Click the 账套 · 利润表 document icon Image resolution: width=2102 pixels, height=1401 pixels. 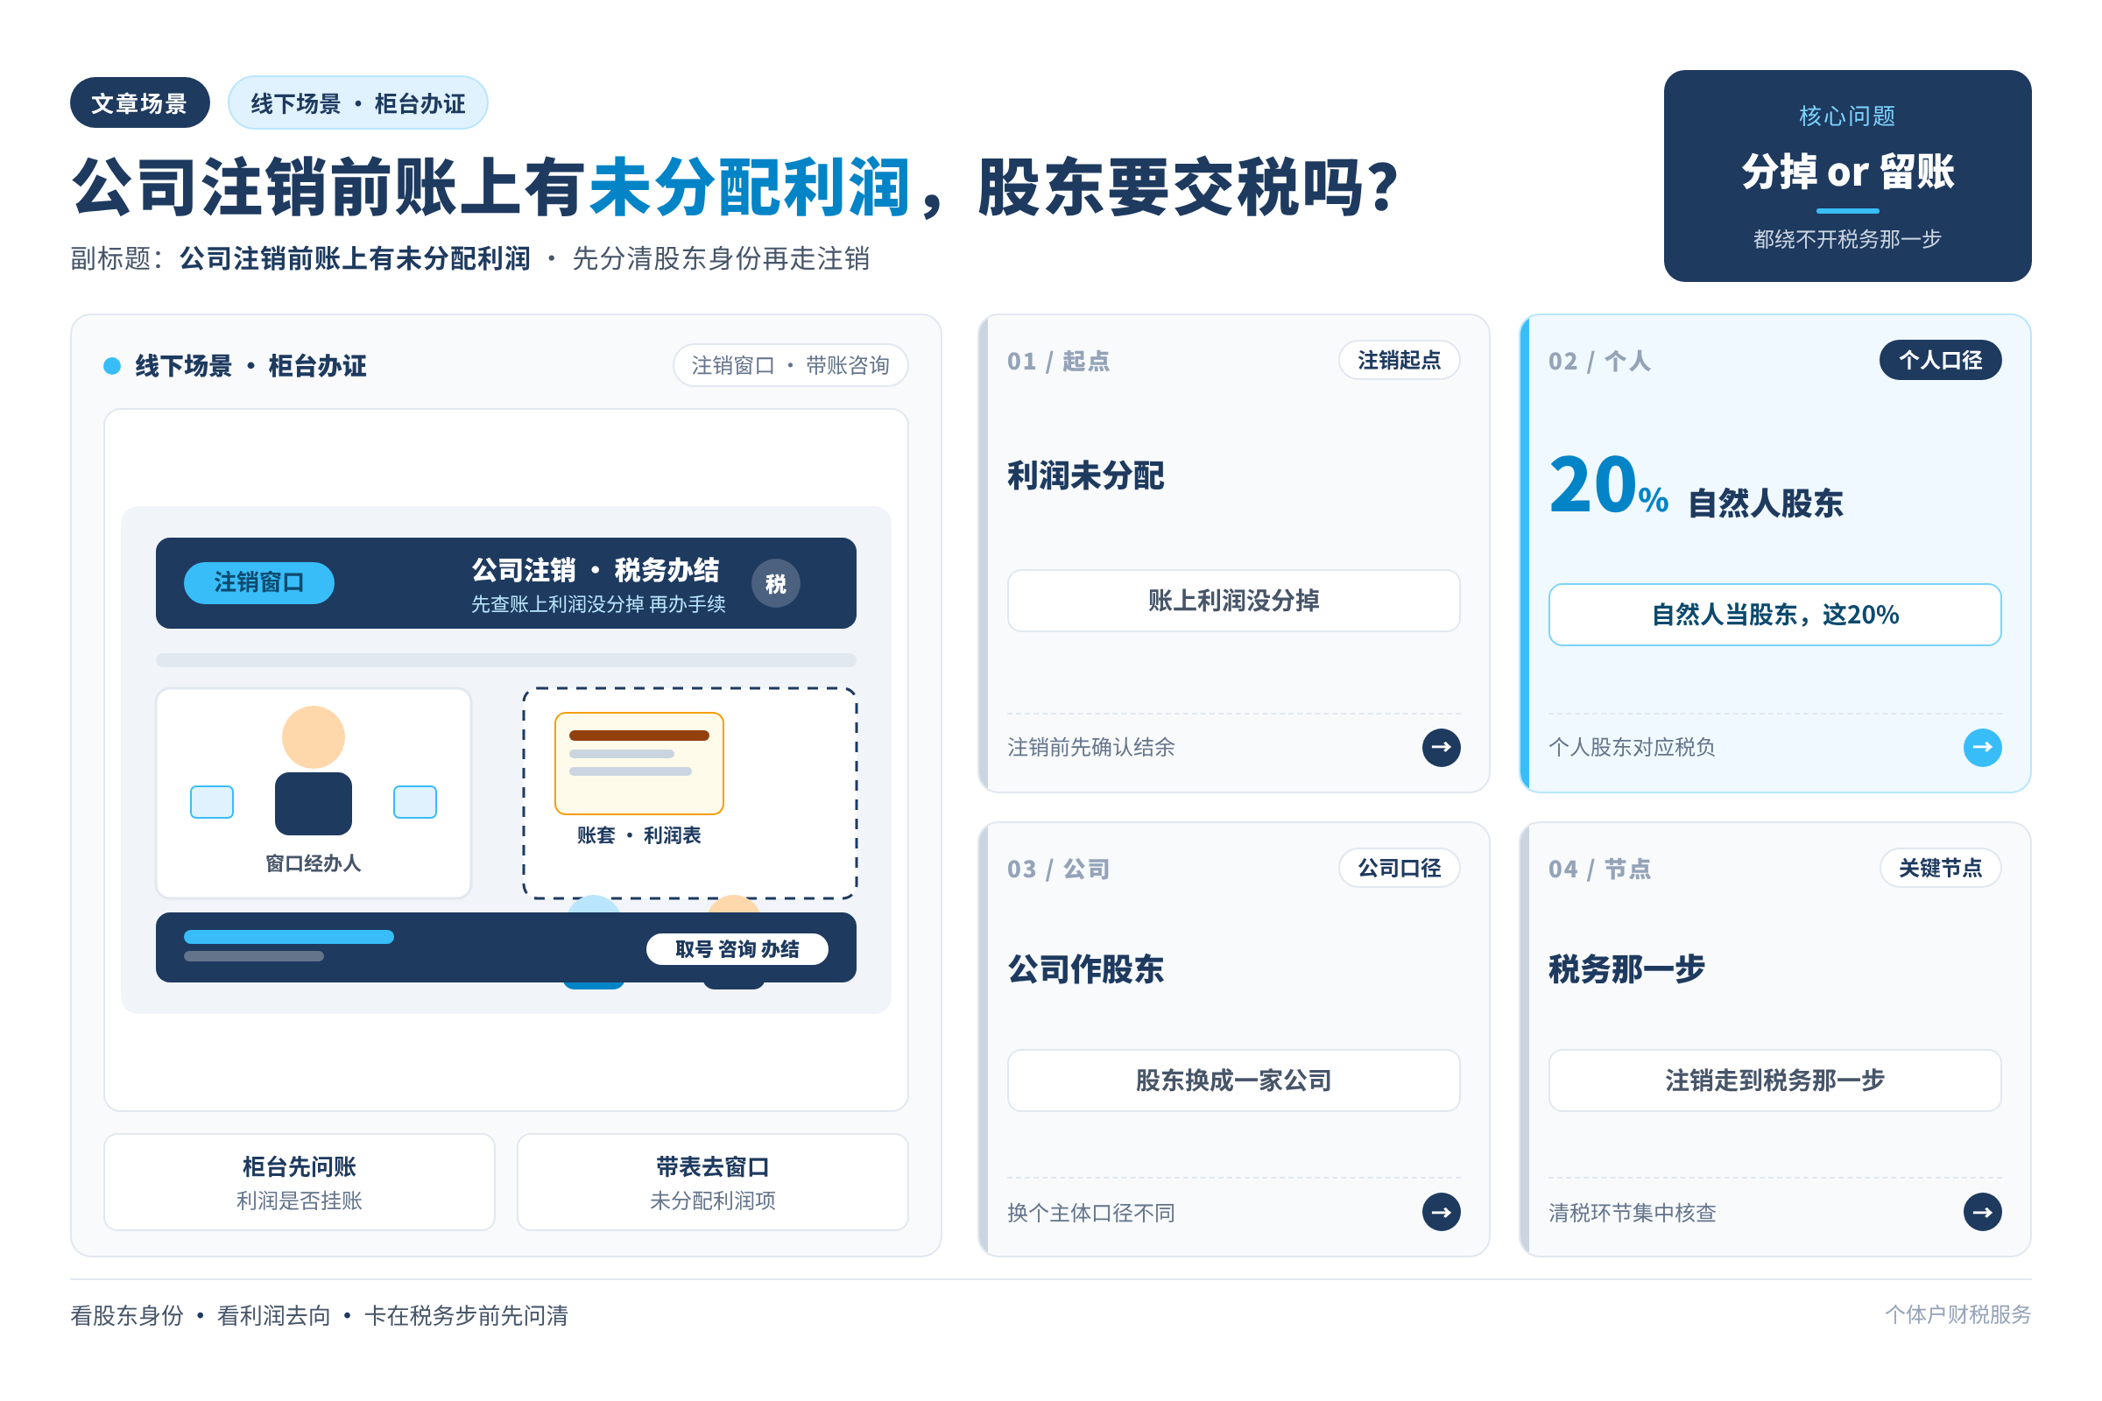click(638, 763)
